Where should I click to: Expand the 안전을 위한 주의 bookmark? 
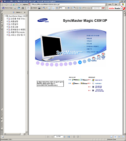7,19
